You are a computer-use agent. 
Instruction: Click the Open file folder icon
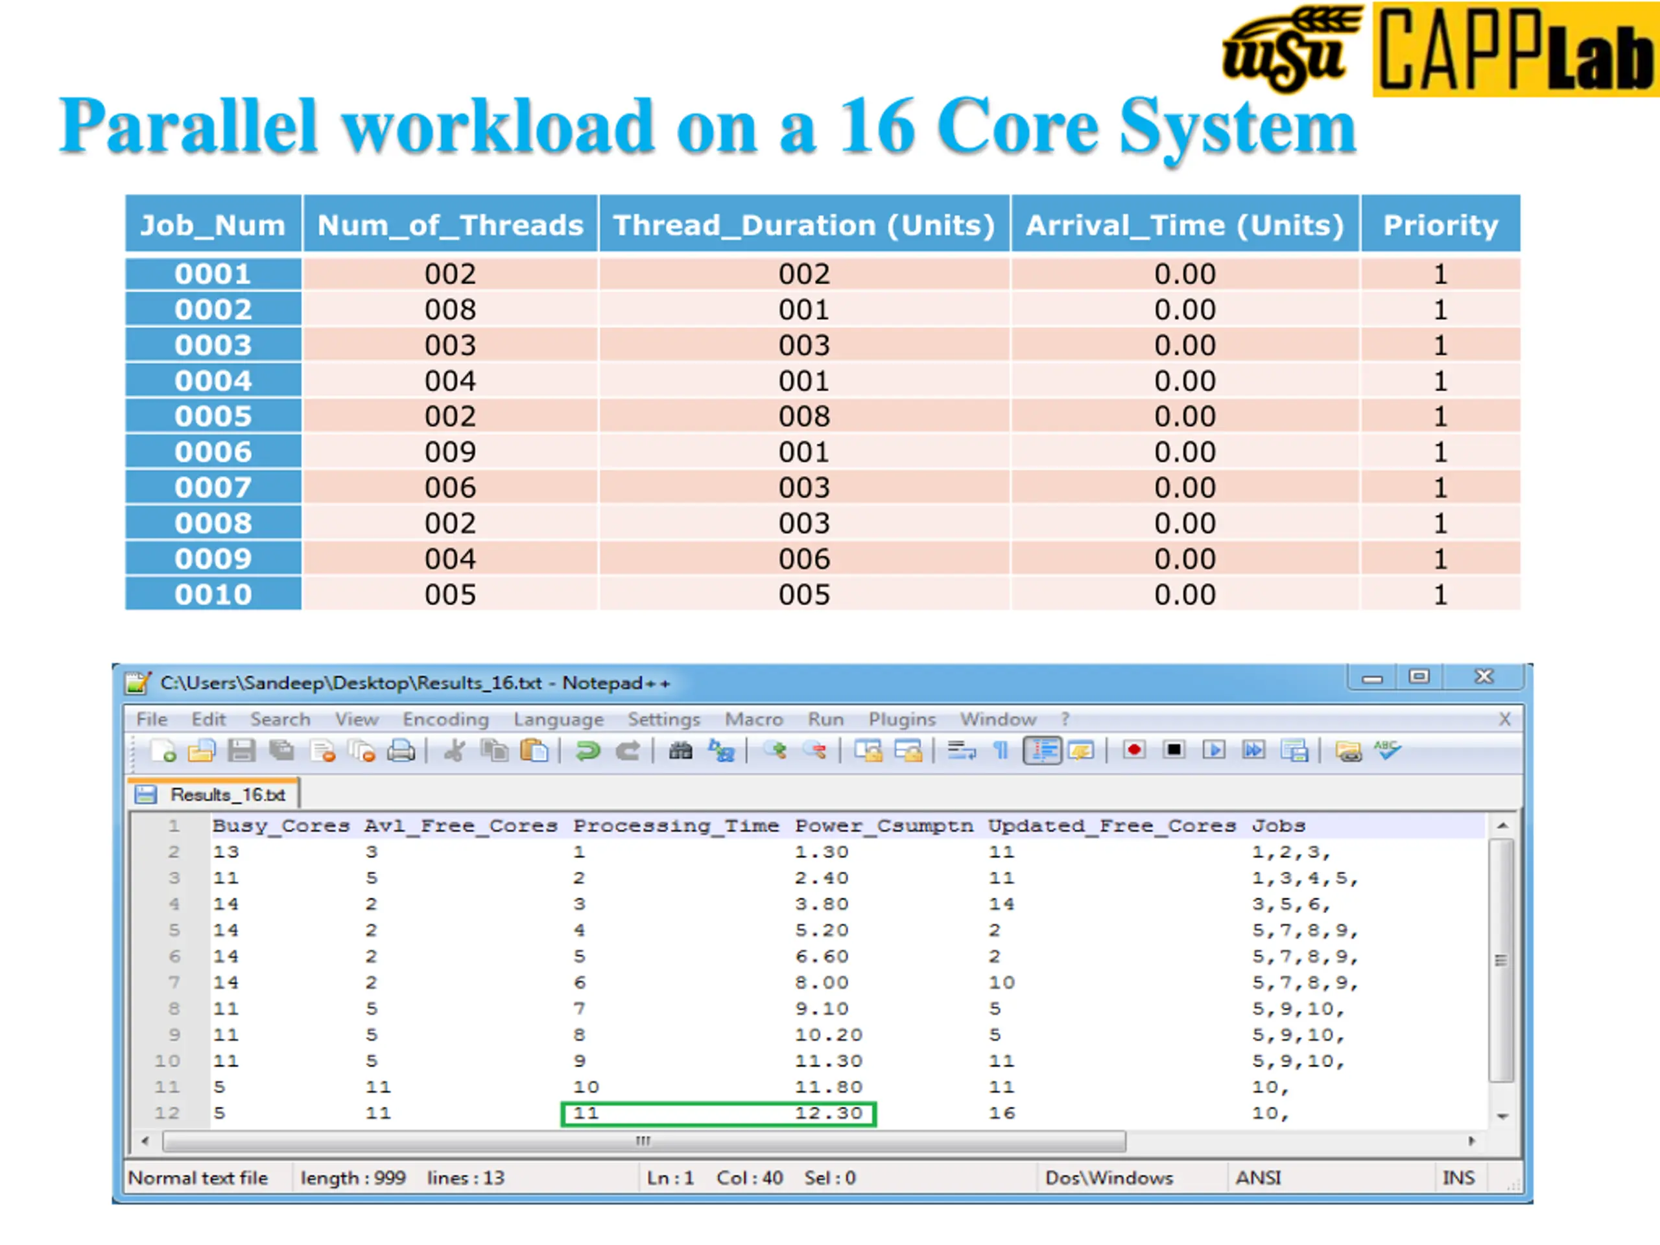(x=201, y=750)
